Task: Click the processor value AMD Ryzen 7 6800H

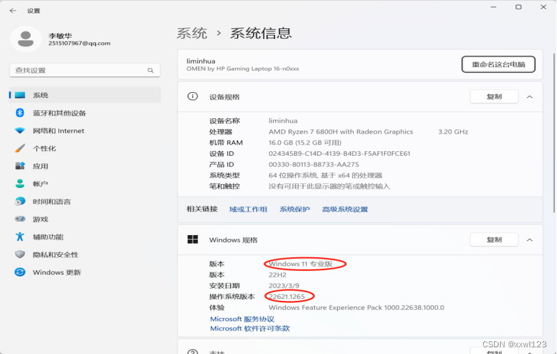Action: pyautogui.click(x=341, y=132)
